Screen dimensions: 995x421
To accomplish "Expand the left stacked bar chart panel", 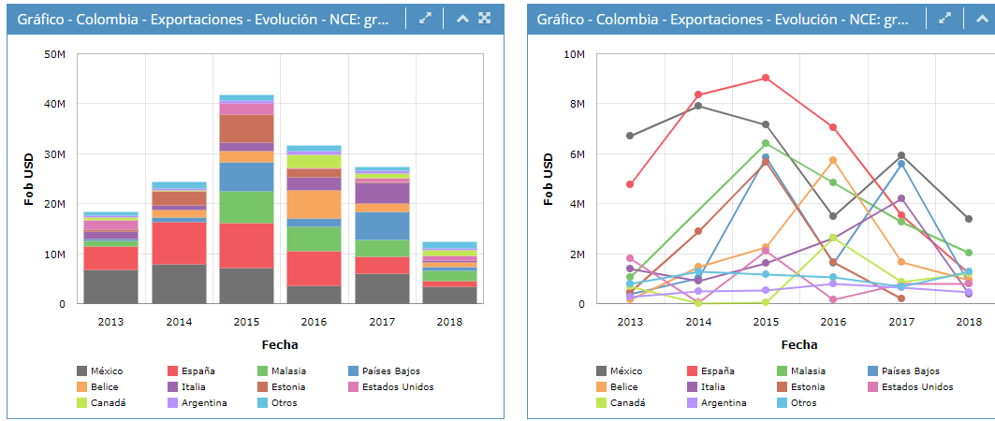I will point(426,18).
